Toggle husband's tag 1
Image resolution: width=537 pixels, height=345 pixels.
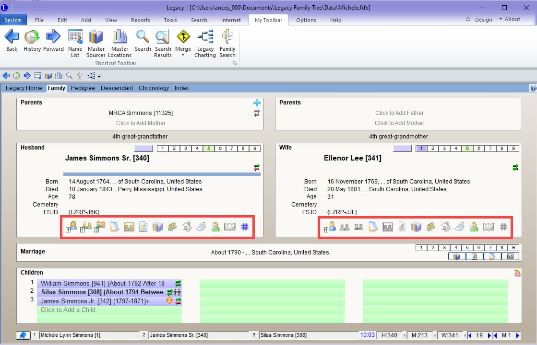(163, 149)
